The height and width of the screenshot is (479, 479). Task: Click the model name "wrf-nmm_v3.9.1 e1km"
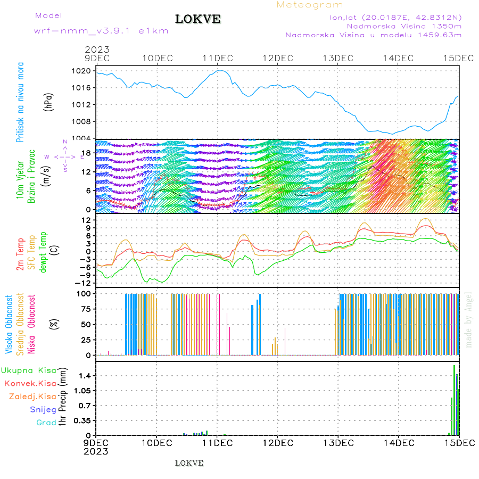click(101, 31)
